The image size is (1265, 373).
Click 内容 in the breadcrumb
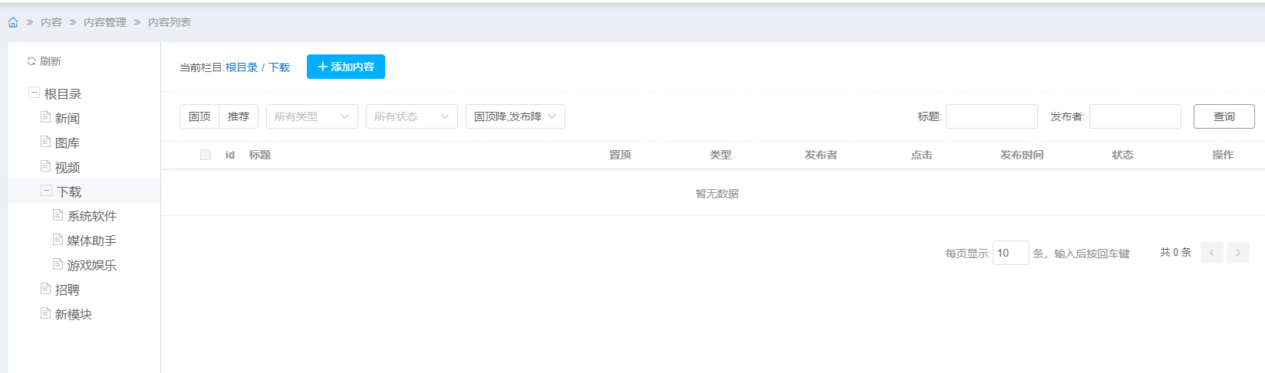[51, 22]
